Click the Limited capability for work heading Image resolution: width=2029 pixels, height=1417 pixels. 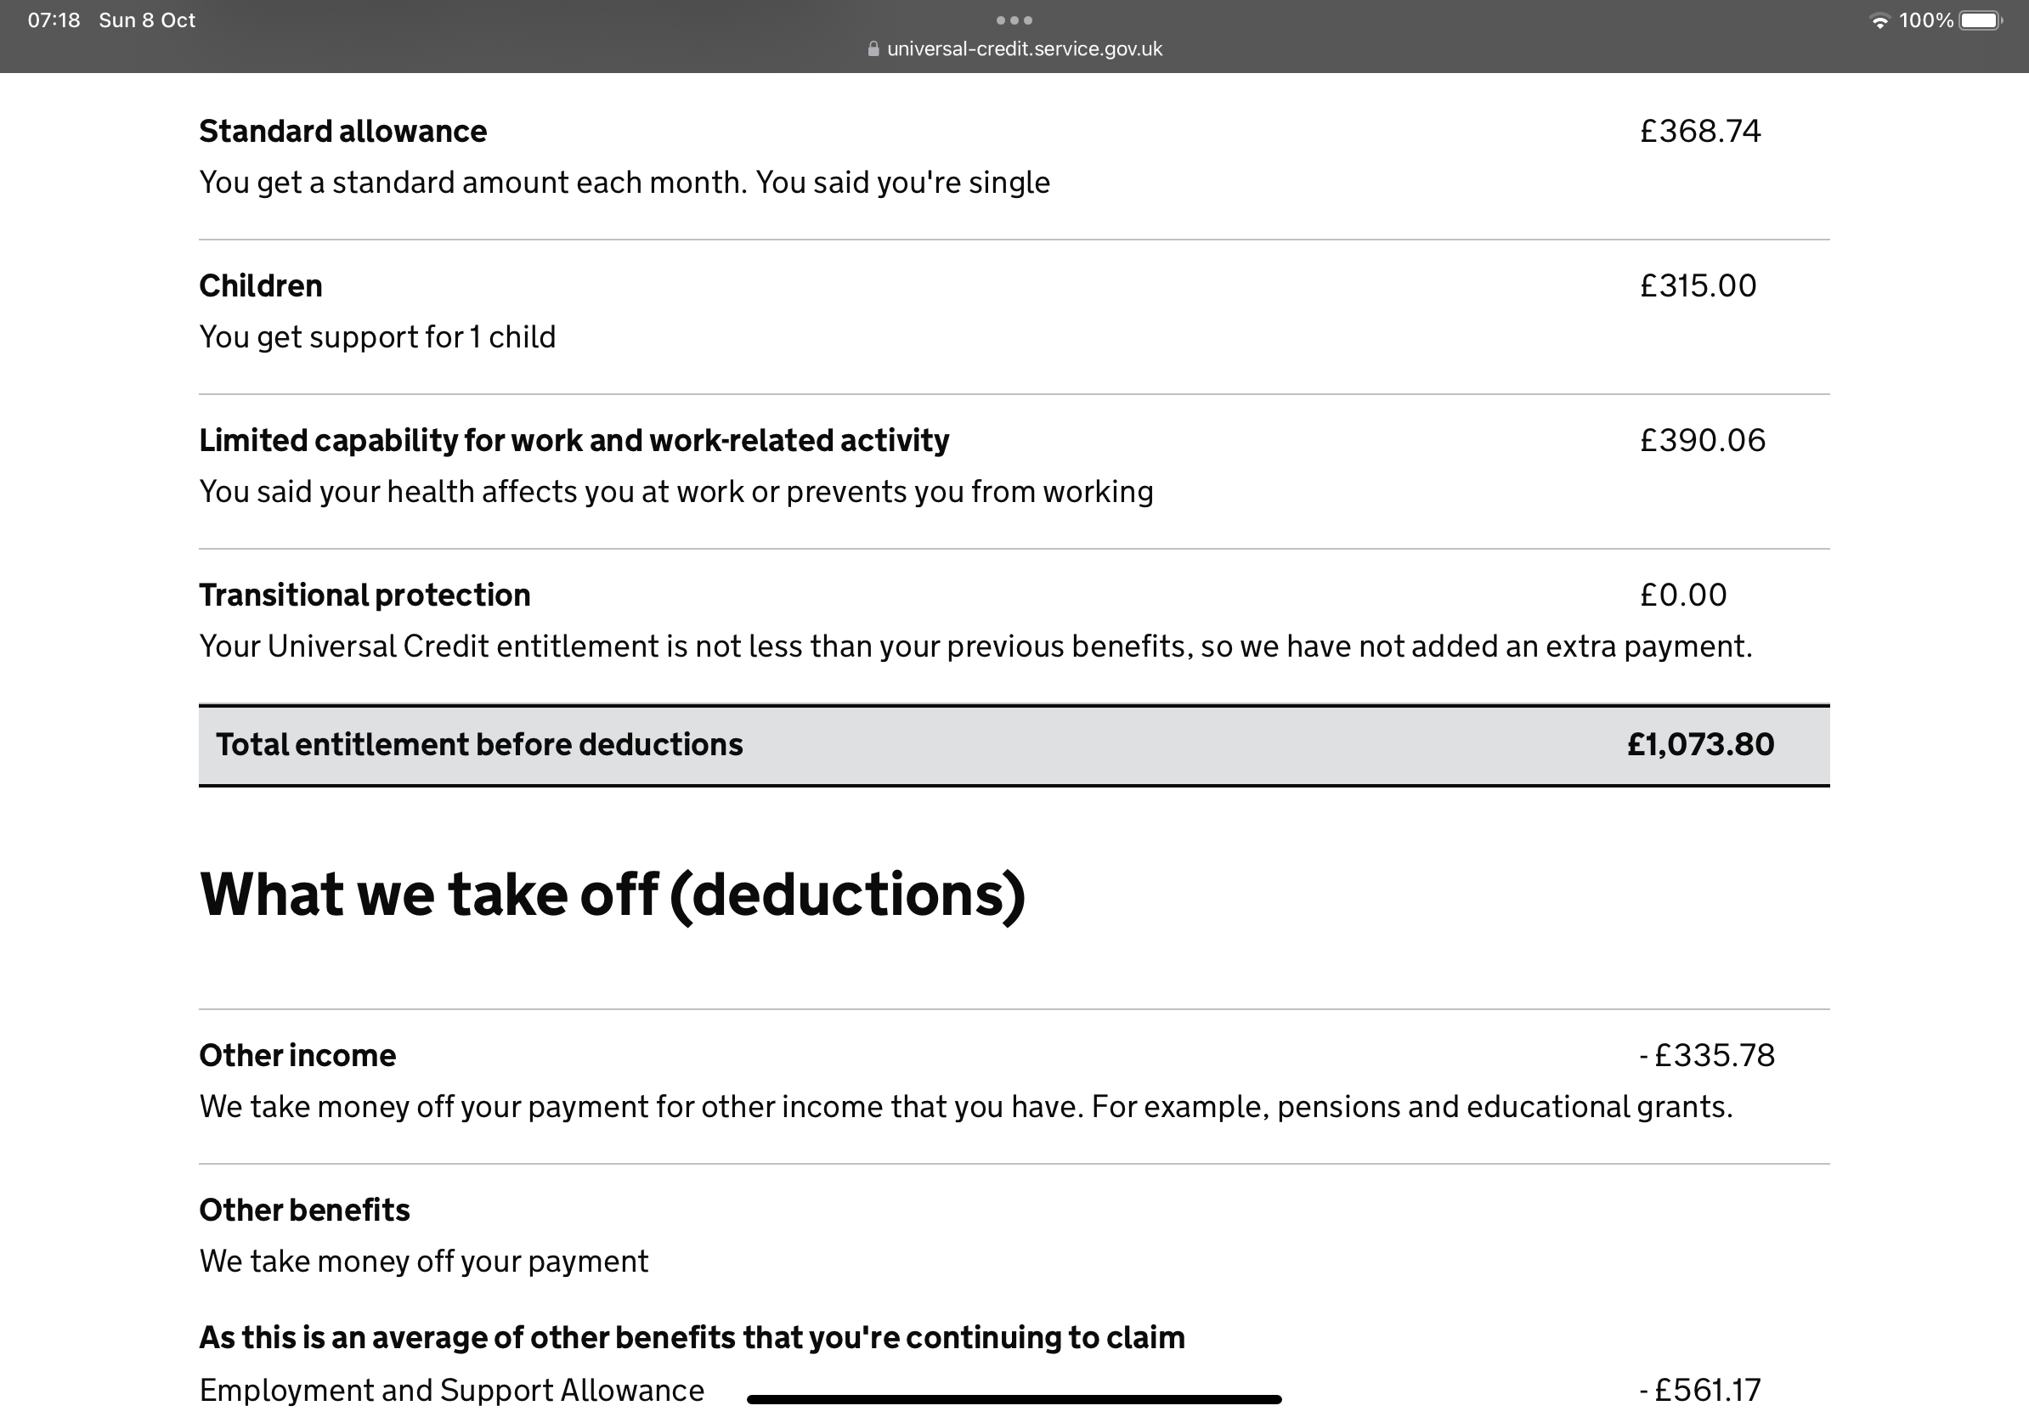click(x=574, y=440)
